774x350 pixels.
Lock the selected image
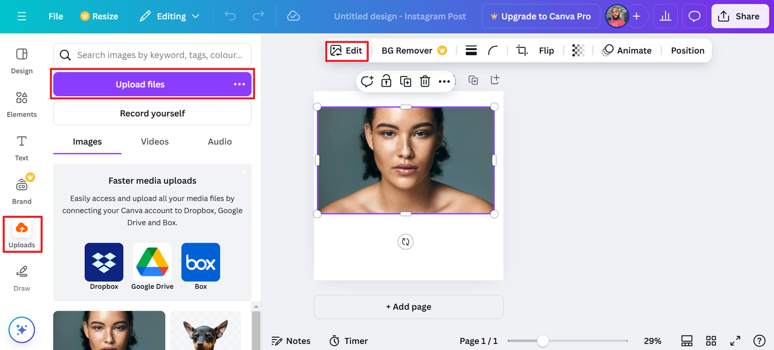coord(386,81)
